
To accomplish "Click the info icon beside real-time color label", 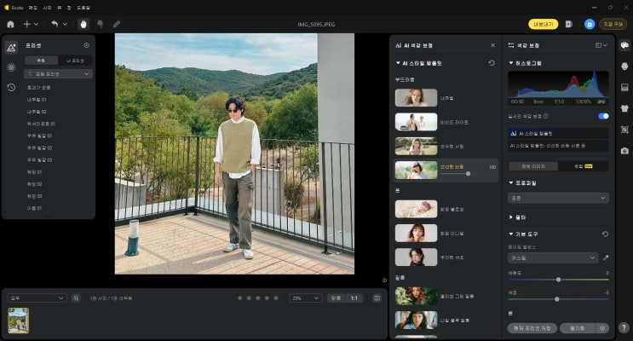I will (x=546, y=116).
